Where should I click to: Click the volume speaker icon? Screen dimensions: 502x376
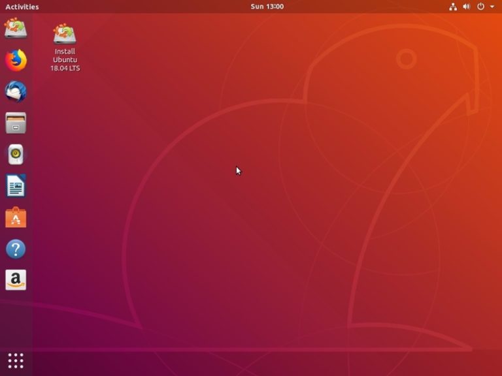pyautogui.click(x=467, y=7)
